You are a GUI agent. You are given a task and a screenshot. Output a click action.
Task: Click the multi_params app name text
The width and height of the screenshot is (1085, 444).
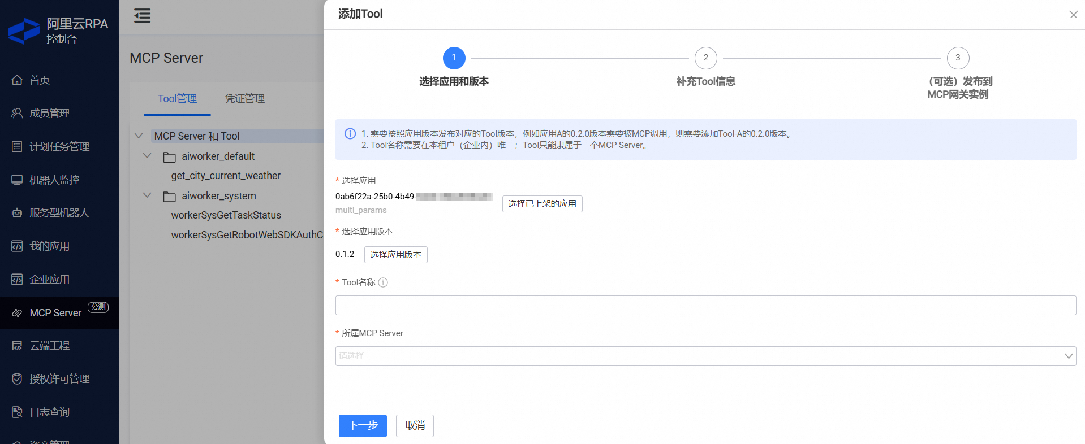[x=361, y=210]
